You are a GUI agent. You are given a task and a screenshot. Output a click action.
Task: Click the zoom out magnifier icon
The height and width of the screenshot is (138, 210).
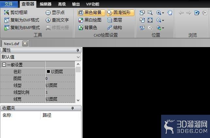(x=159, y=20)
